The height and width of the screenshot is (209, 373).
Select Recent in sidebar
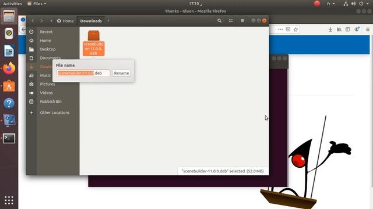[46, 32]
